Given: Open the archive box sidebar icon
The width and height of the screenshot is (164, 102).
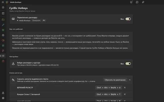Looking at the screenshot, I should (3, 14).
